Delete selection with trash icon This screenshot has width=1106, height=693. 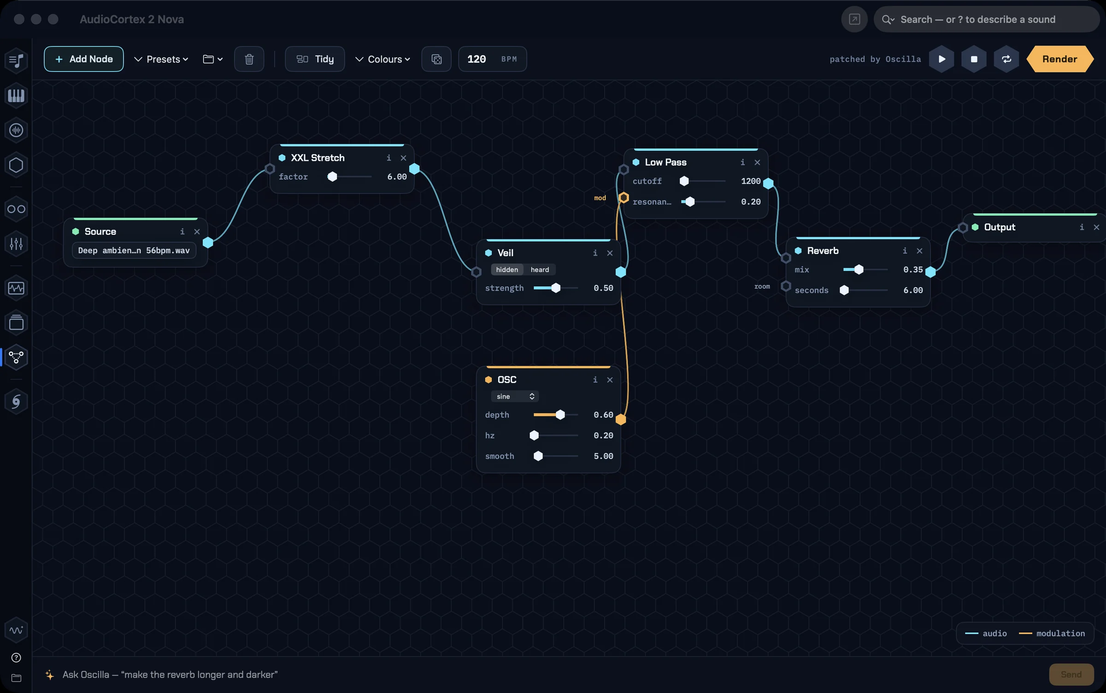[249, 59]
